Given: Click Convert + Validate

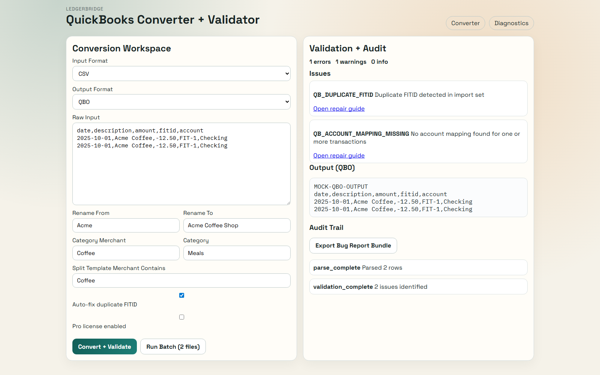Looking at the screenshot, I should tap(104, 346).
